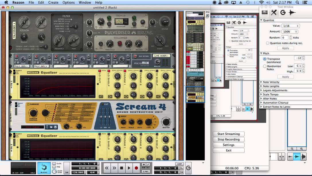Click the Start Streaming button
This screenshot has height=176, width=312.
pos(229,134)
